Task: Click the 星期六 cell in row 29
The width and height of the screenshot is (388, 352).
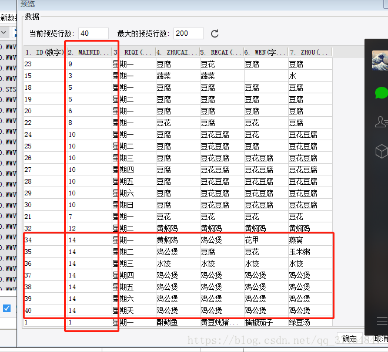Action: (x=133, y=193)
